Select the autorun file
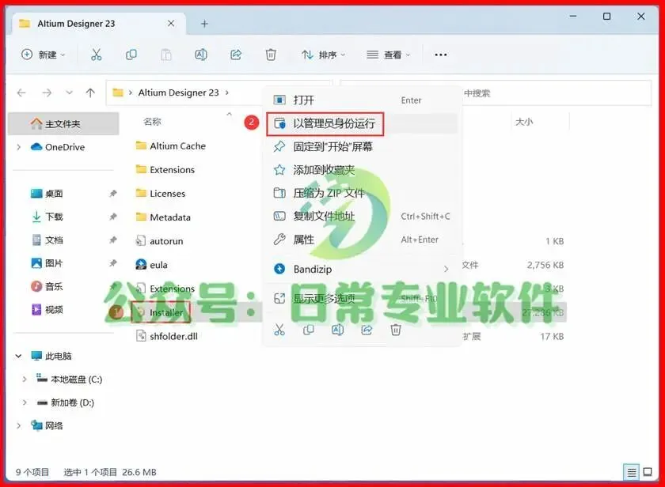The width and height of the screenshot is (665, 487). click(159, 241)
